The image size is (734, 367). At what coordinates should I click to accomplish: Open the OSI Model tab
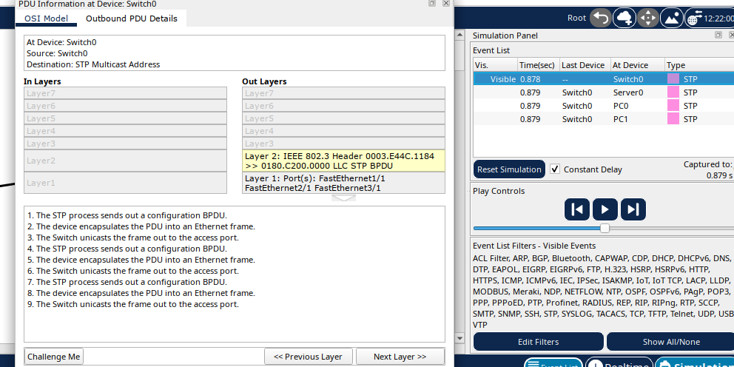tap(46, 18)
